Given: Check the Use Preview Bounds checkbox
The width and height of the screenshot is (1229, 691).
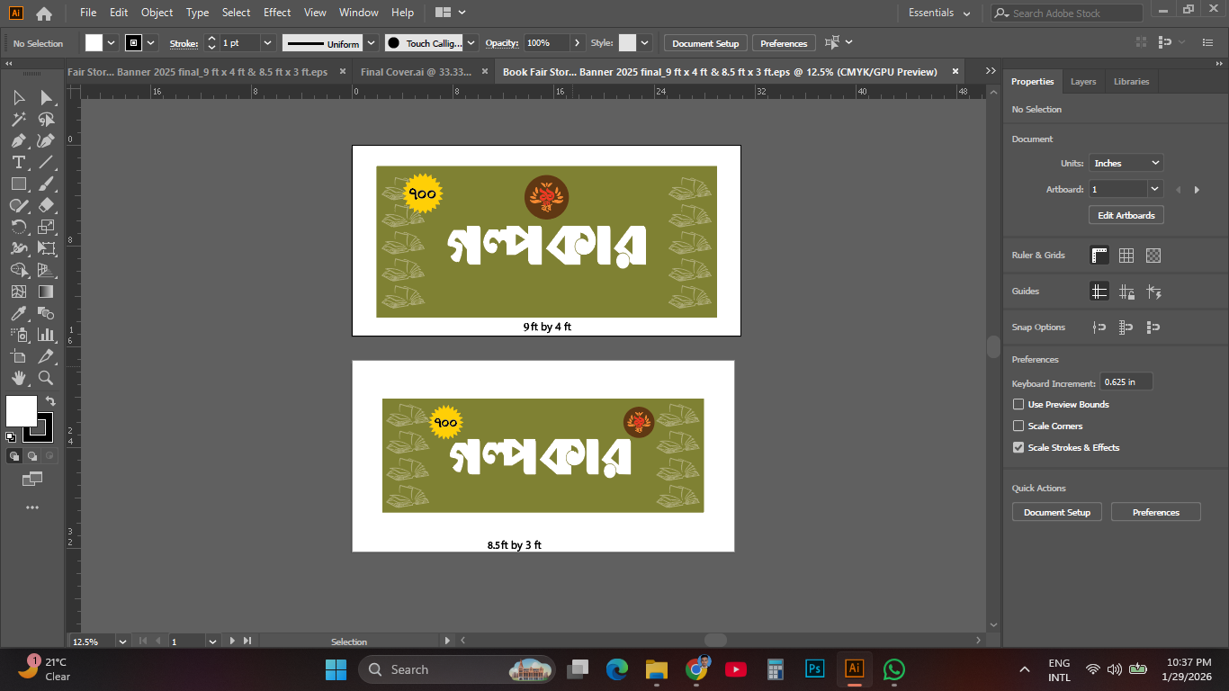Looking at the screenshot, I should tap(1018, 404).
